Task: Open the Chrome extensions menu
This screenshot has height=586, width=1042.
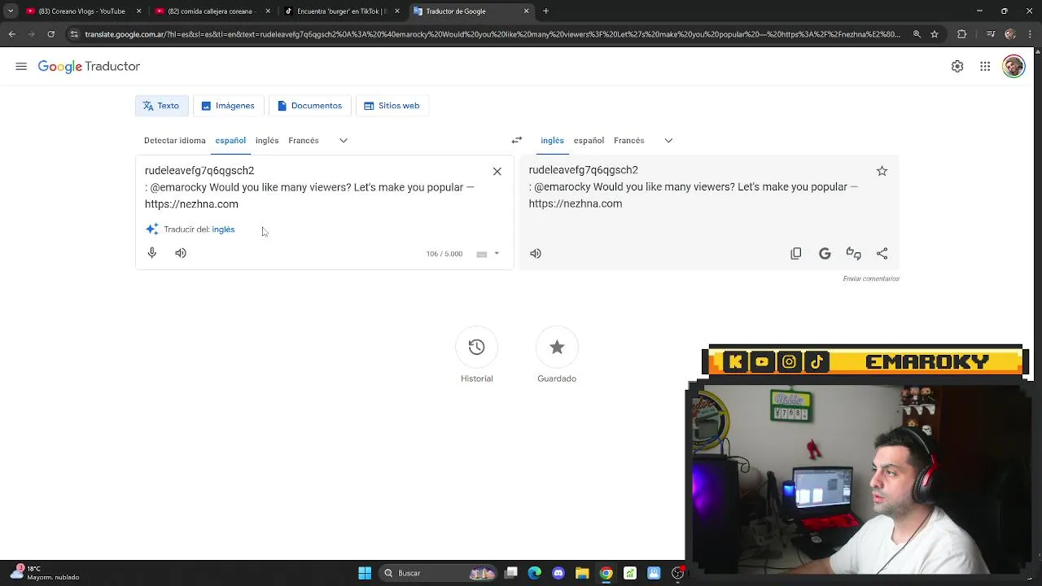Action: (962, 34)
